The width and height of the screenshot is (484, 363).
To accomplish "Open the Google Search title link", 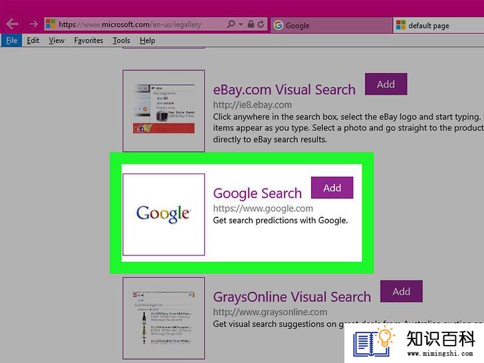I will (x=257, y=194).
